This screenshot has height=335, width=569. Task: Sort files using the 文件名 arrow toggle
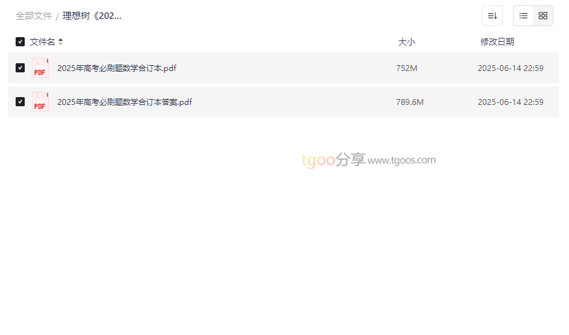[61, 42]
